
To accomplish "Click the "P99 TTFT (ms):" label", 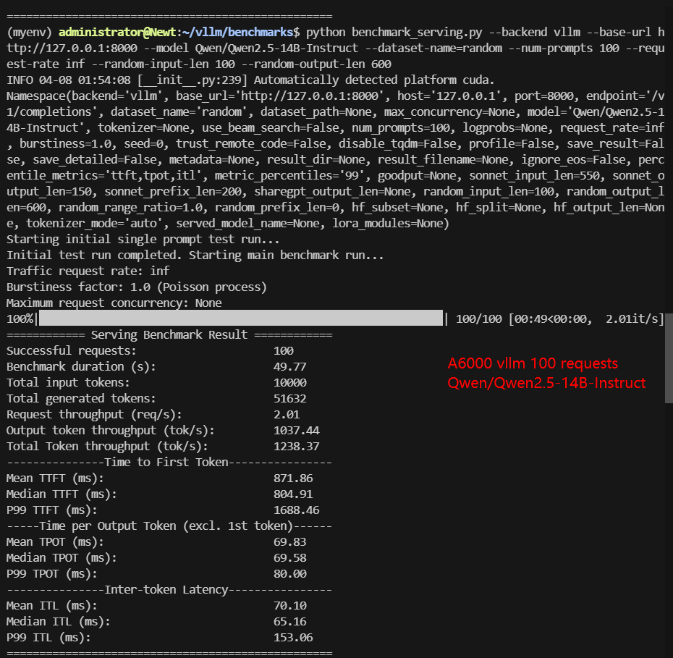I will pyautogui.click(x=52, y=510).
